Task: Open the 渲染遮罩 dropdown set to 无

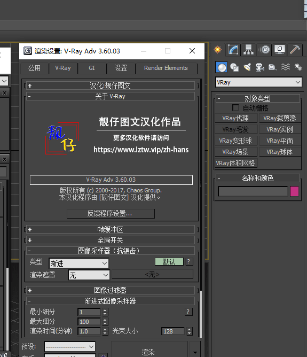Action: point(89,275)
